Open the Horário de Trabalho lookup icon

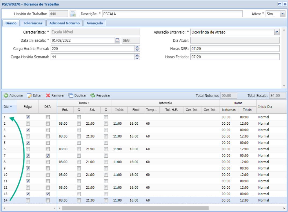click(x=73, y=14)
